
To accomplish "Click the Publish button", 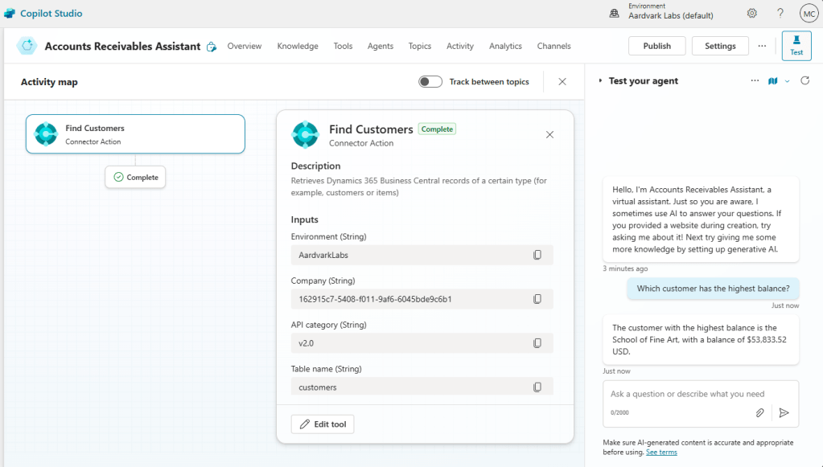I will point(656,46).
